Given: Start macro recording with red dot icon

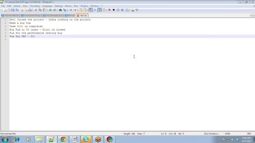Looking at the screenshot, I should tap(109, 10).
